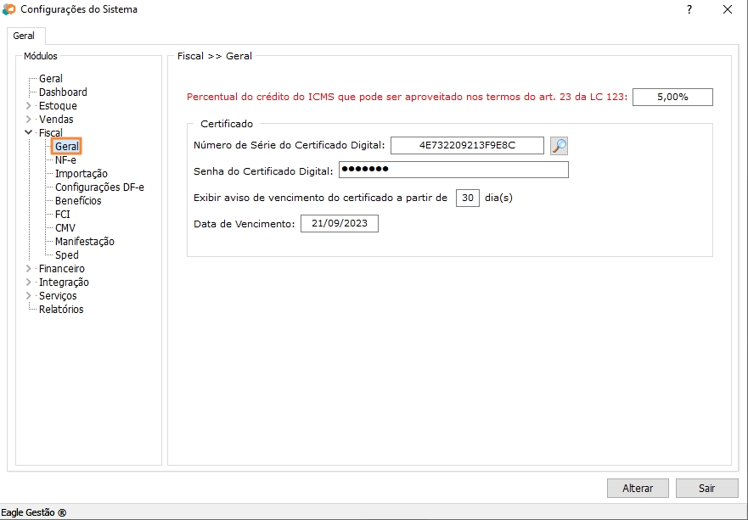Open Dashboard in module tree
This screenshot has width=748, height=520.
point(63,92)
